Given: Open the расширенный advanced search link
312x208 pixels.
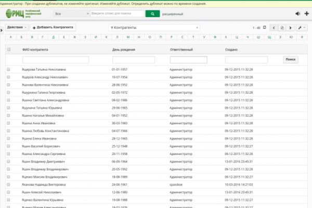Looking at the screenshot, I should 173,14.
